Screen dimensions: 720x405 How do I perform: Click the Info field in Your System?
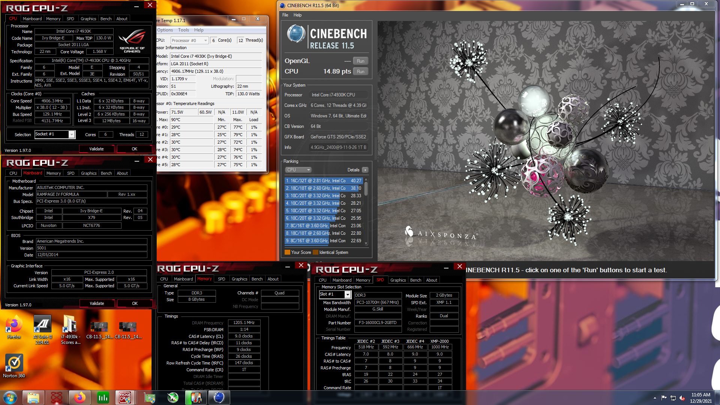[x=339, y=147]
